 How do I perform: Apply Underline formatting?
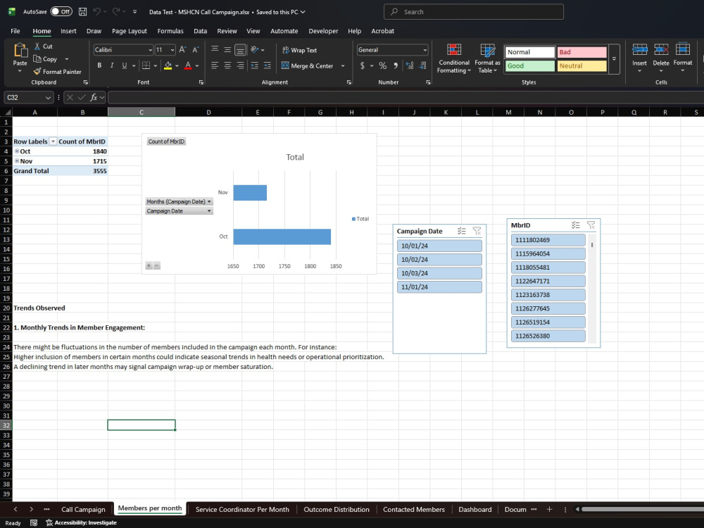click(x=125, y=65)
